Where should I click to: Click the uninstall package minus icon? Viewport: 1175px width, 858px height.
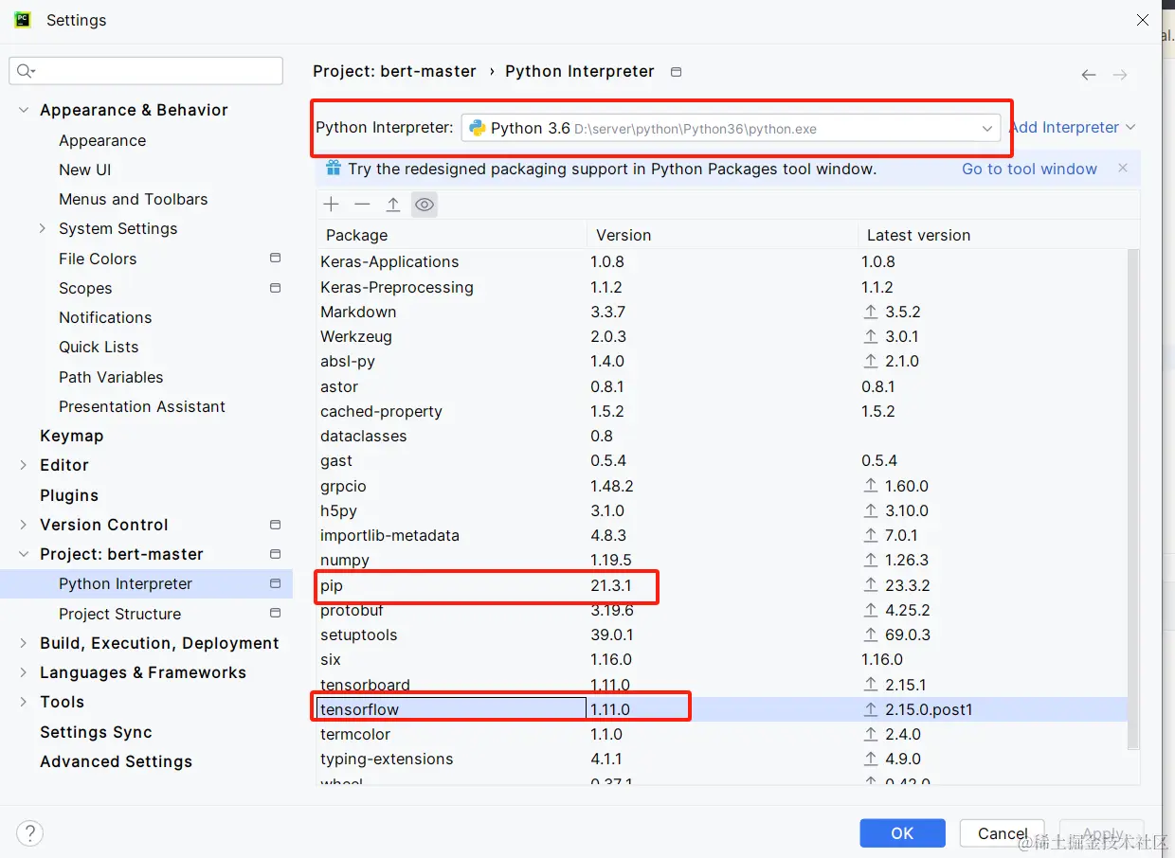(x=362, y=205)
